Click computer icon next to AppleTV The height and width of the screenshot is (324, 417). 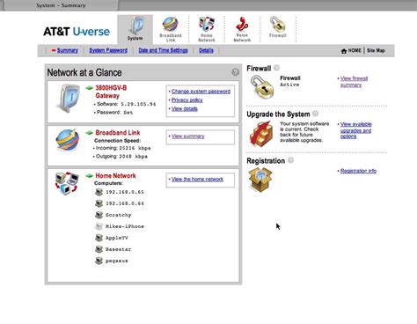99,238
